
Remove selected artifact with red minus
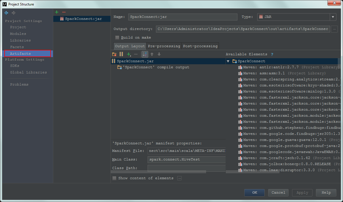[x=64, y=12]
